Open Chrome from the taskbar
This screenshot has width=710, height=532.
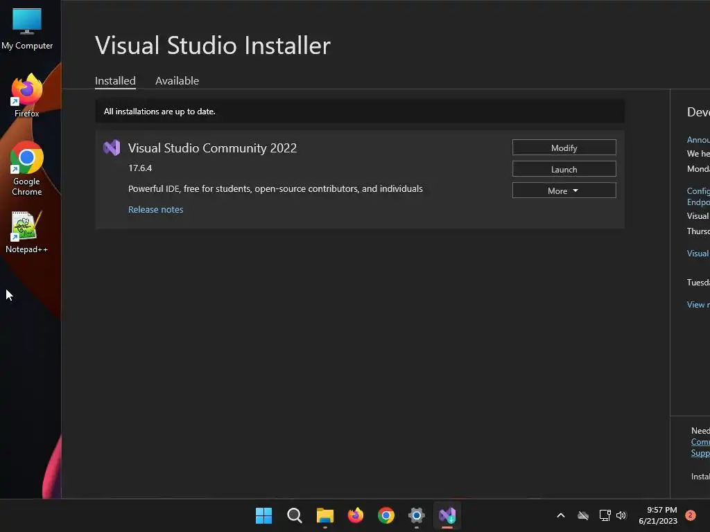[386, 515]
